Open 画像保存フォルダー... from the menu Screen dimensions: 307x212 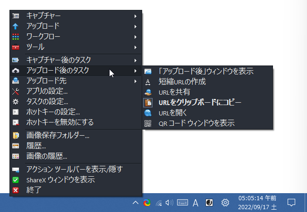coord(76,135)
